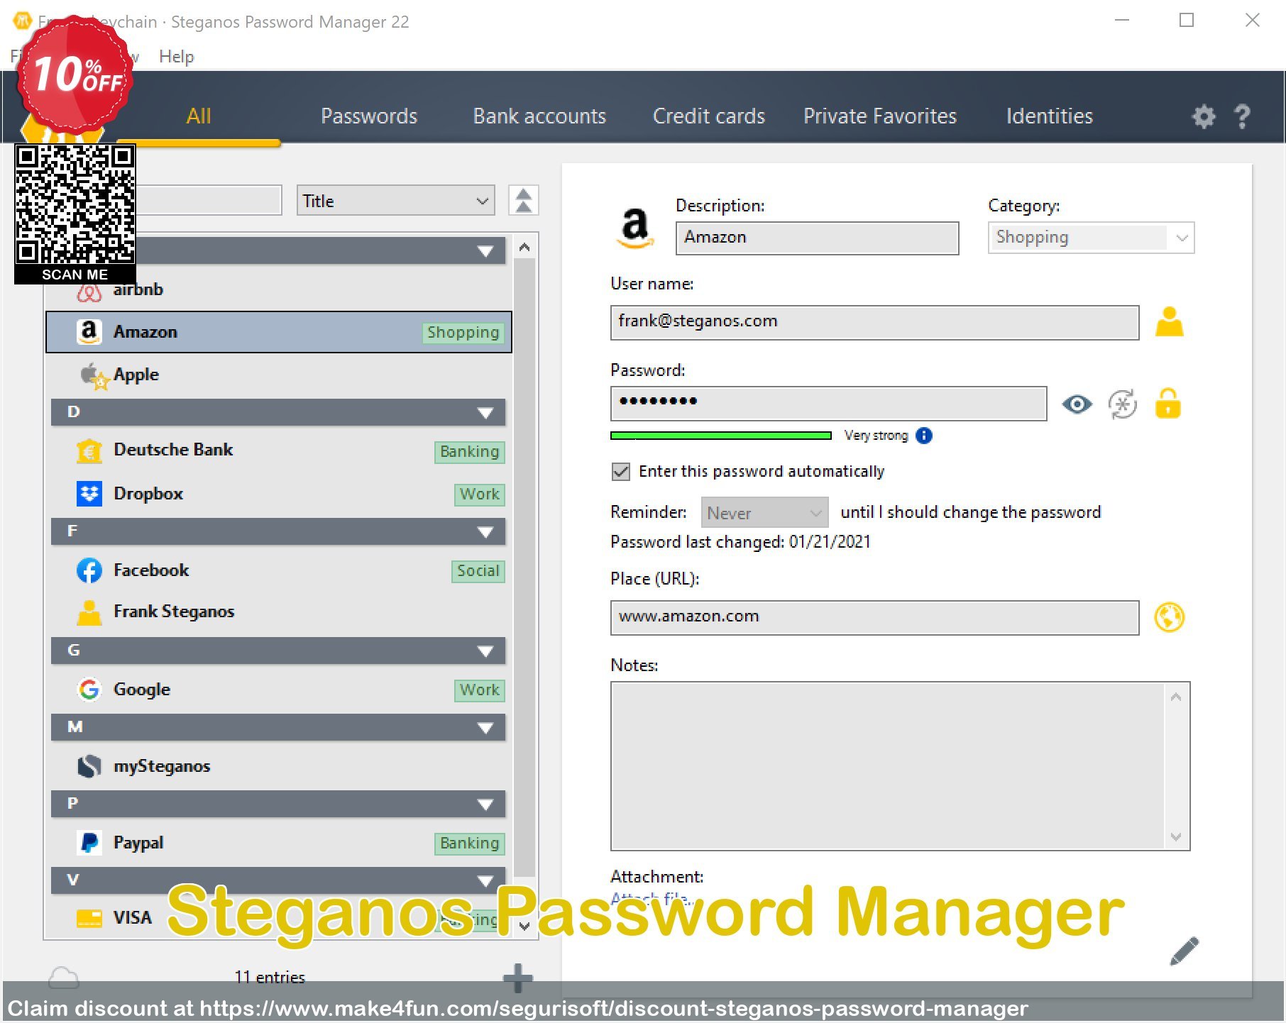Click the Password last changed date text
The width and height of the screenshot is (1286, 1023).
click(x=740, y=543)
